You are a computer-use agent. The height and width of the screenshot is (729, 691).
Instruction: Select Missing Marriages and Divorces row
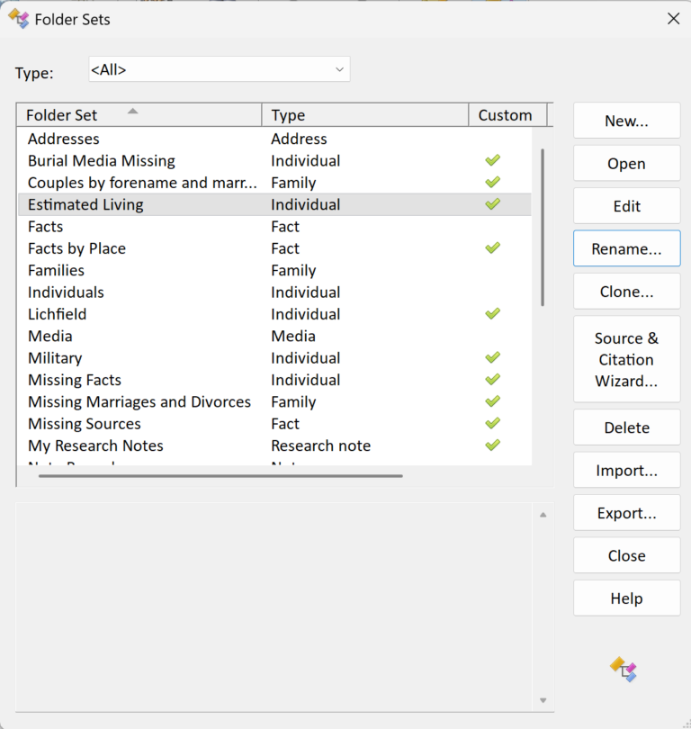274,401
